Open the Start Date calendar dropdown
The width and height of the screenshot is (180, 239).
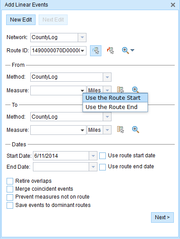93,156
